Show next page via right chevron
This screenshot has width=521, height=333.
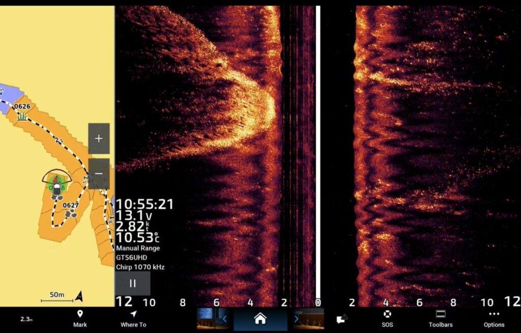297,319
